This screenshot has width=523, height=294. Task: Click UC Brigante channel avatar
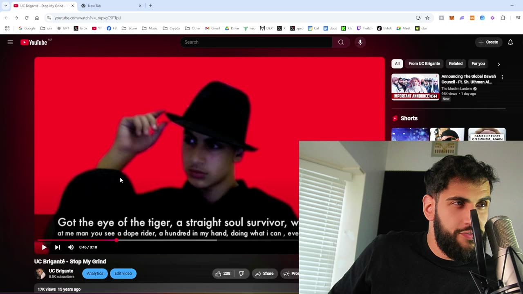click(40, 274)
